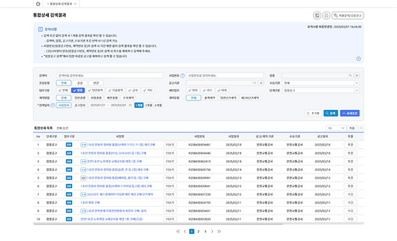Click the 공고기관 search magnifier icon

[x=254, y=83]
